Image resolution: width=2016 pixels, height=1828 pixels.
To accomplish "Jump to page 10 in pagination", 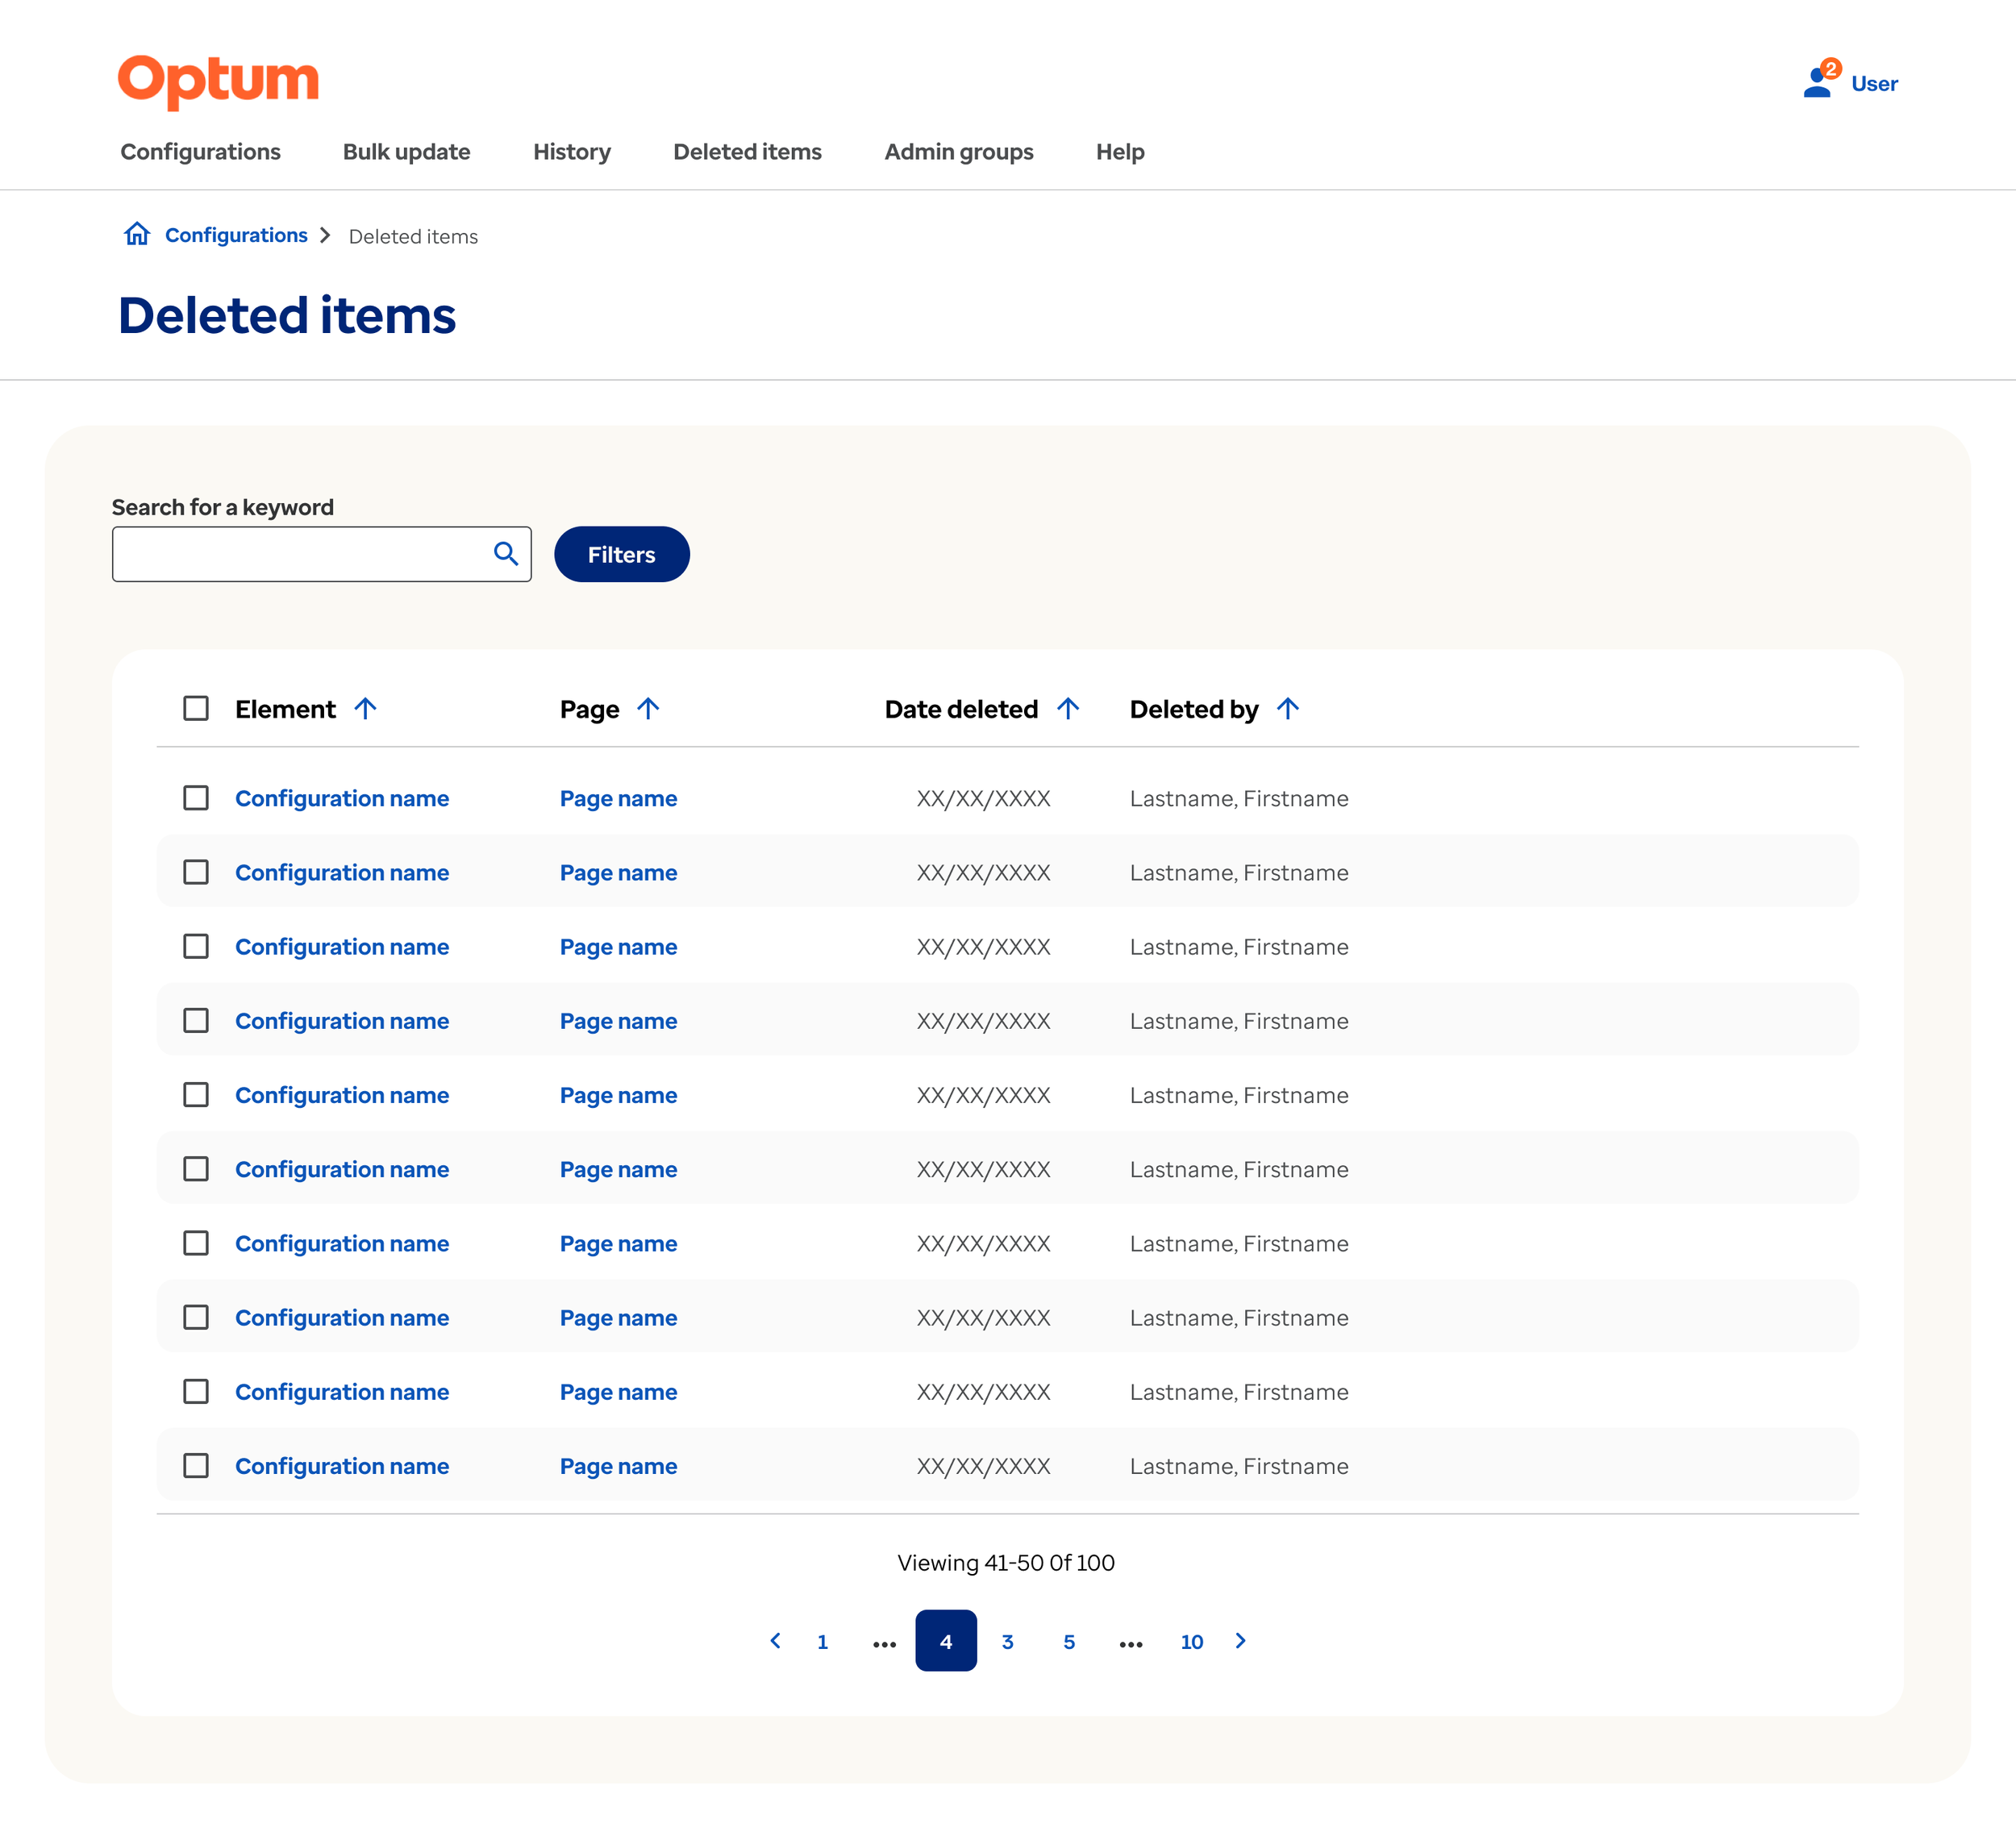I will (x=1191, y=1642).
